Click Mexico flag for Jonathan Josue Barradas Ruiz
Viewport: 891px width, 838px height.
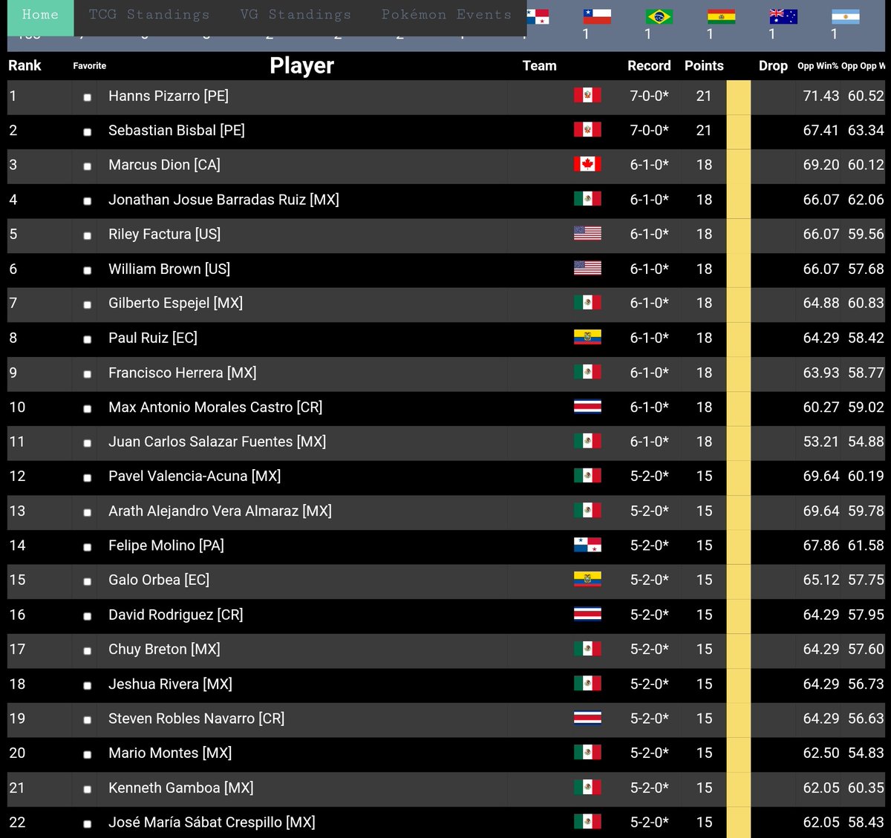pos(587,199)
